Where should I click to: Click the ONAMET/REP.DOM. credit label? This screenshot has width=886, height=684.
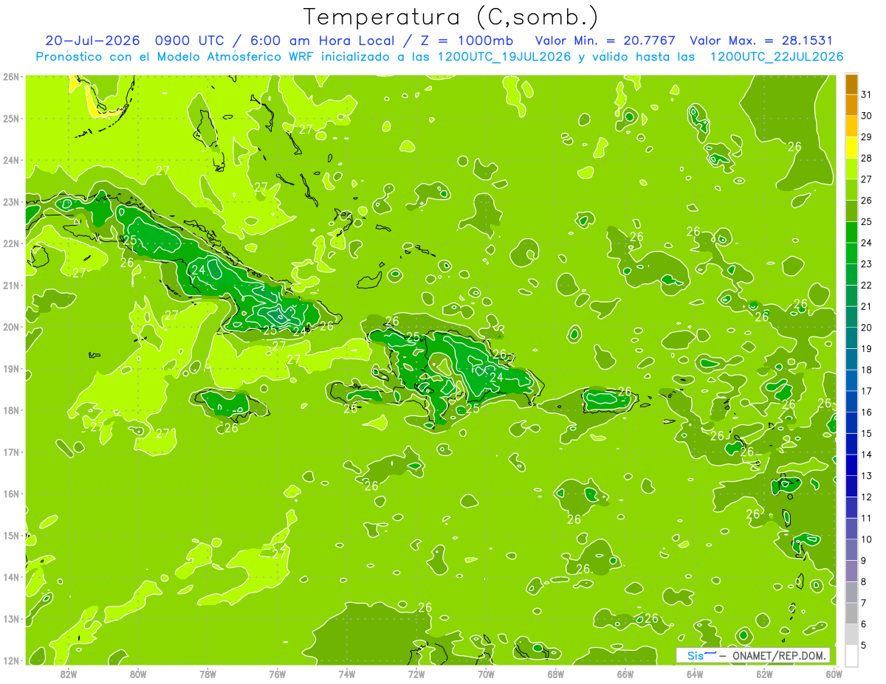point(778,656)
